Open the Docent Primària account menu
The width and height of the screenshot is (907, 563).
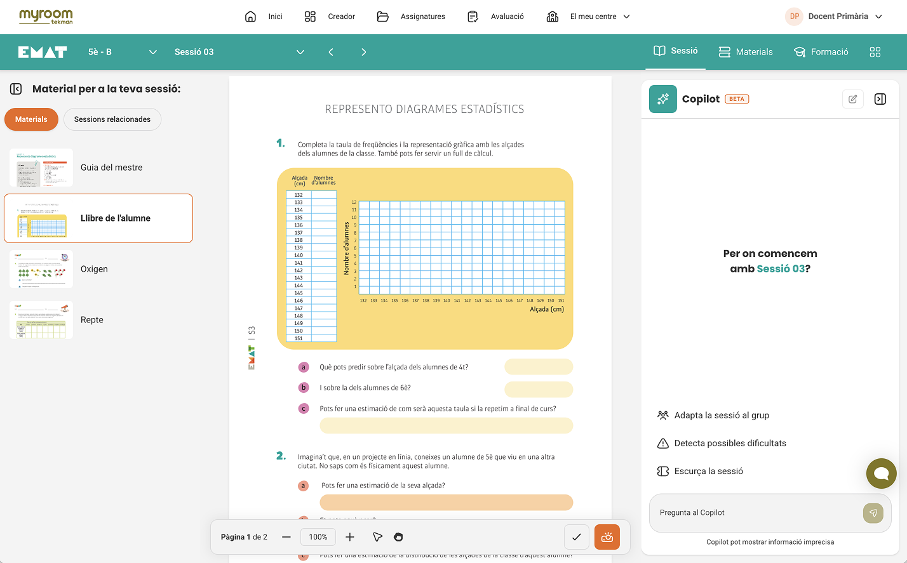tap(834, 17)
